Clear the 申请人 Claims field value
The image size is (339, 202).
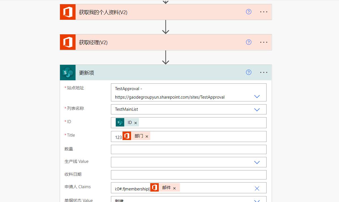(x=257, y=188)
